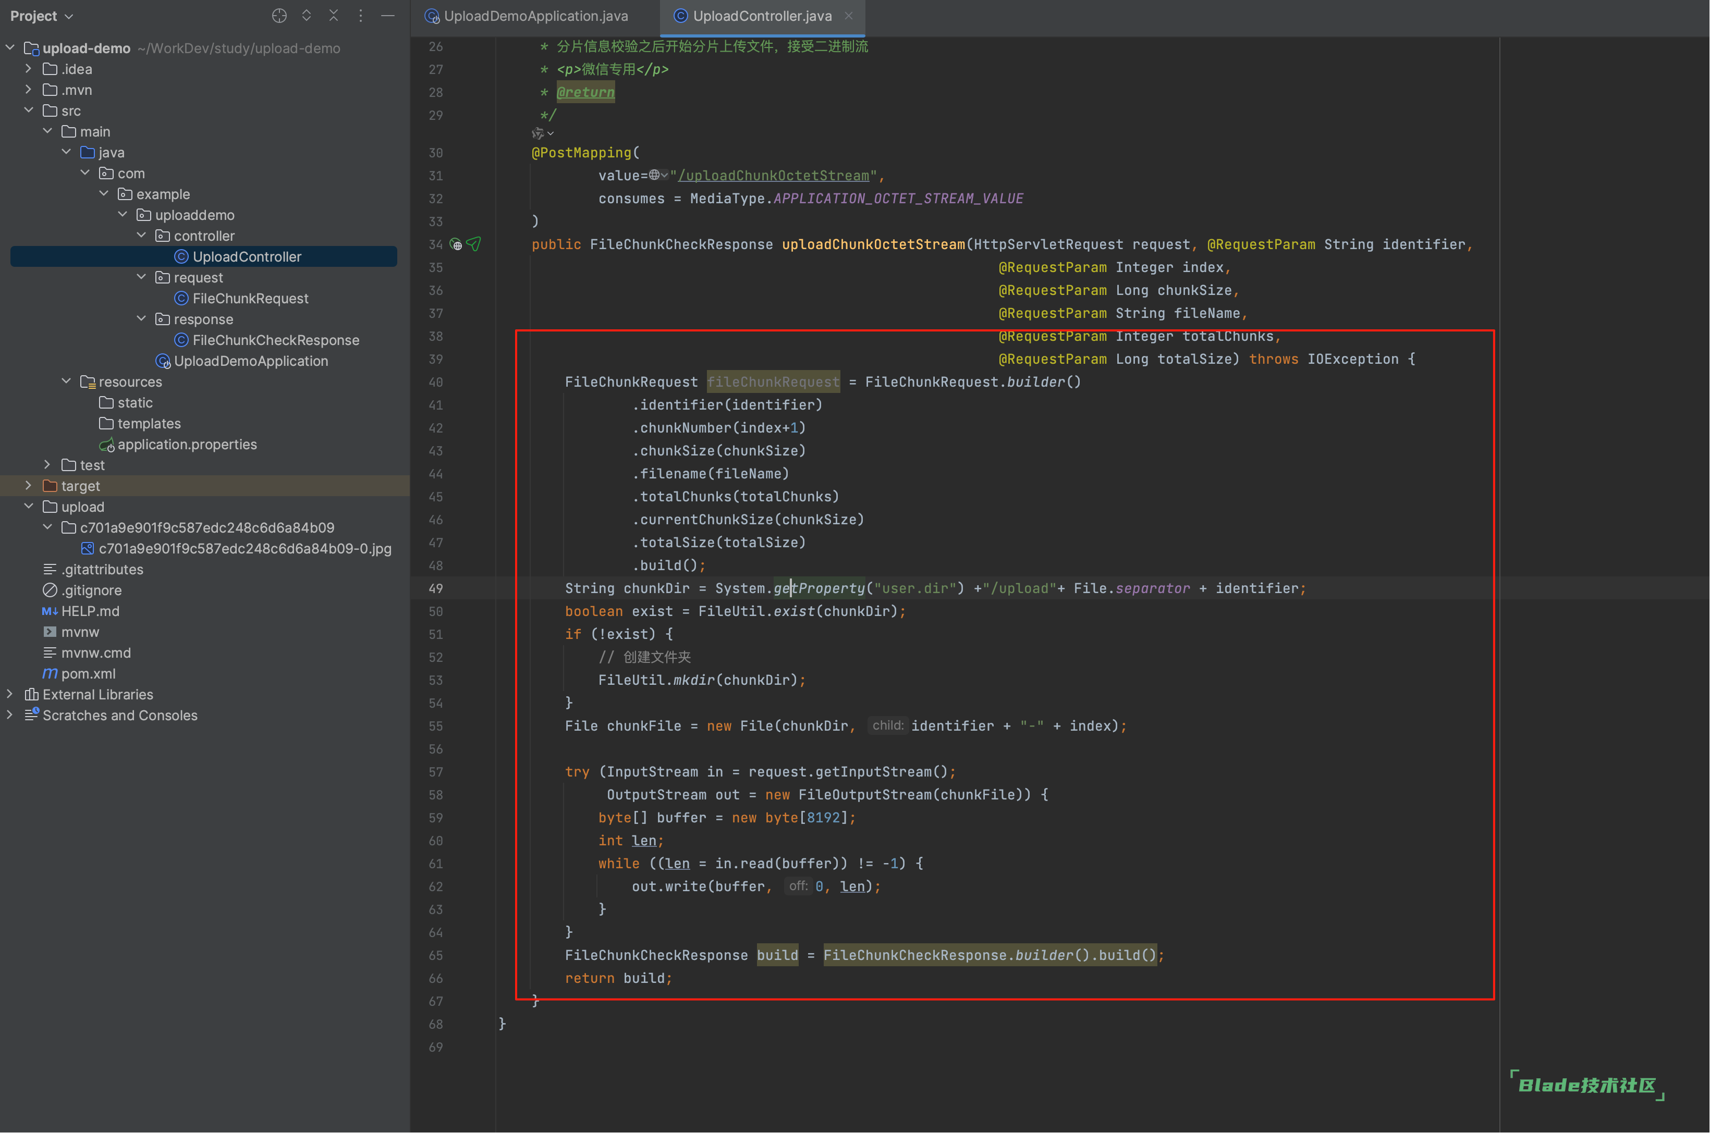Screen dimensions: 1710x1133
Task: Click the build variable on line 65
Action: pos(777,956)
